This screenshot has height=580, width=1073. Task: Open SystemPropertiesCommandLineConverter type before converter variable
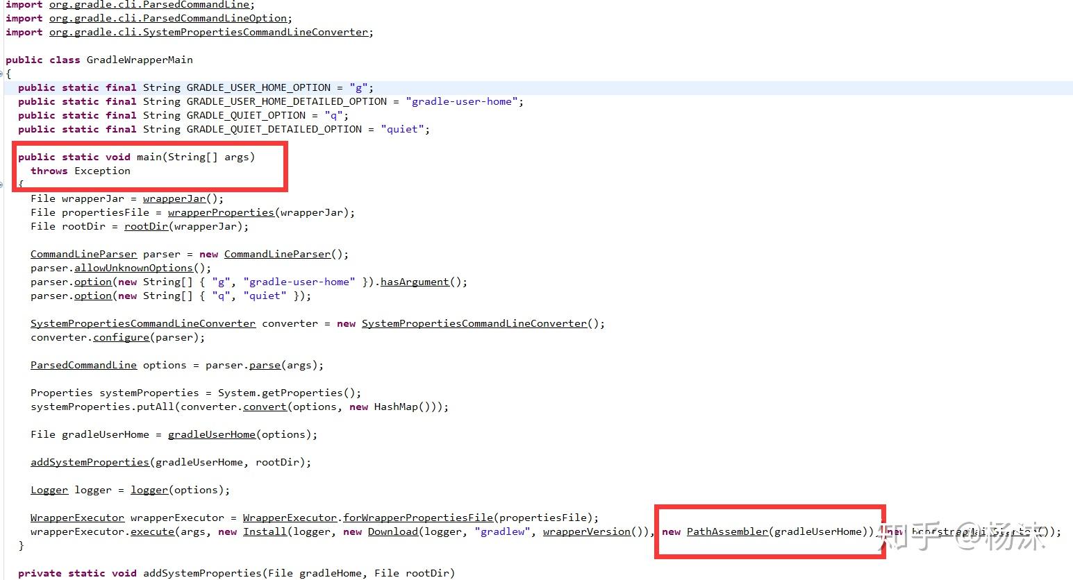143,323
